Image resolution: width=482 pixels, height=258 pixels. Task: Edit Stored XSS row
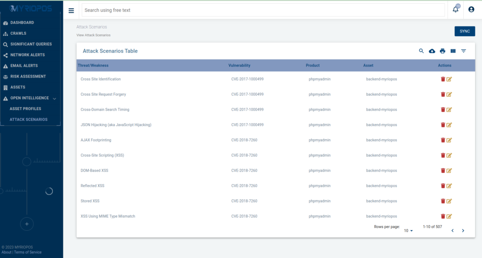click(x=449, y=201)
